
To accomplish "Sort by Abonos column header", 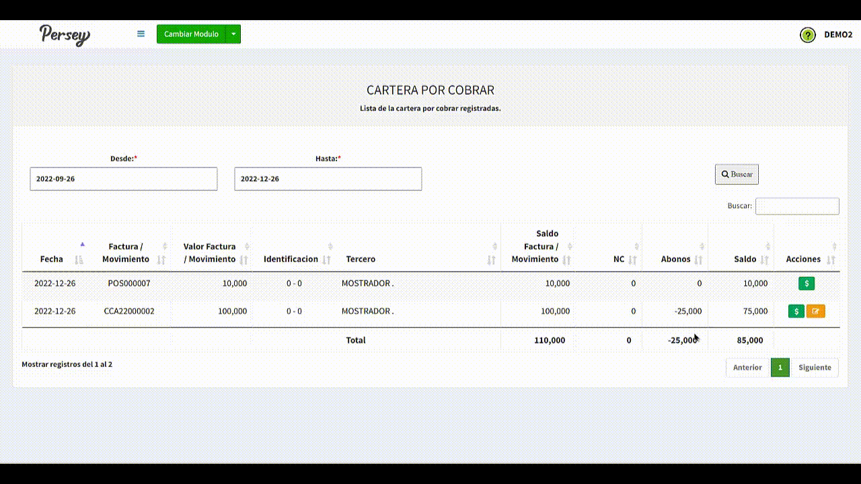I will click(675, 259).
